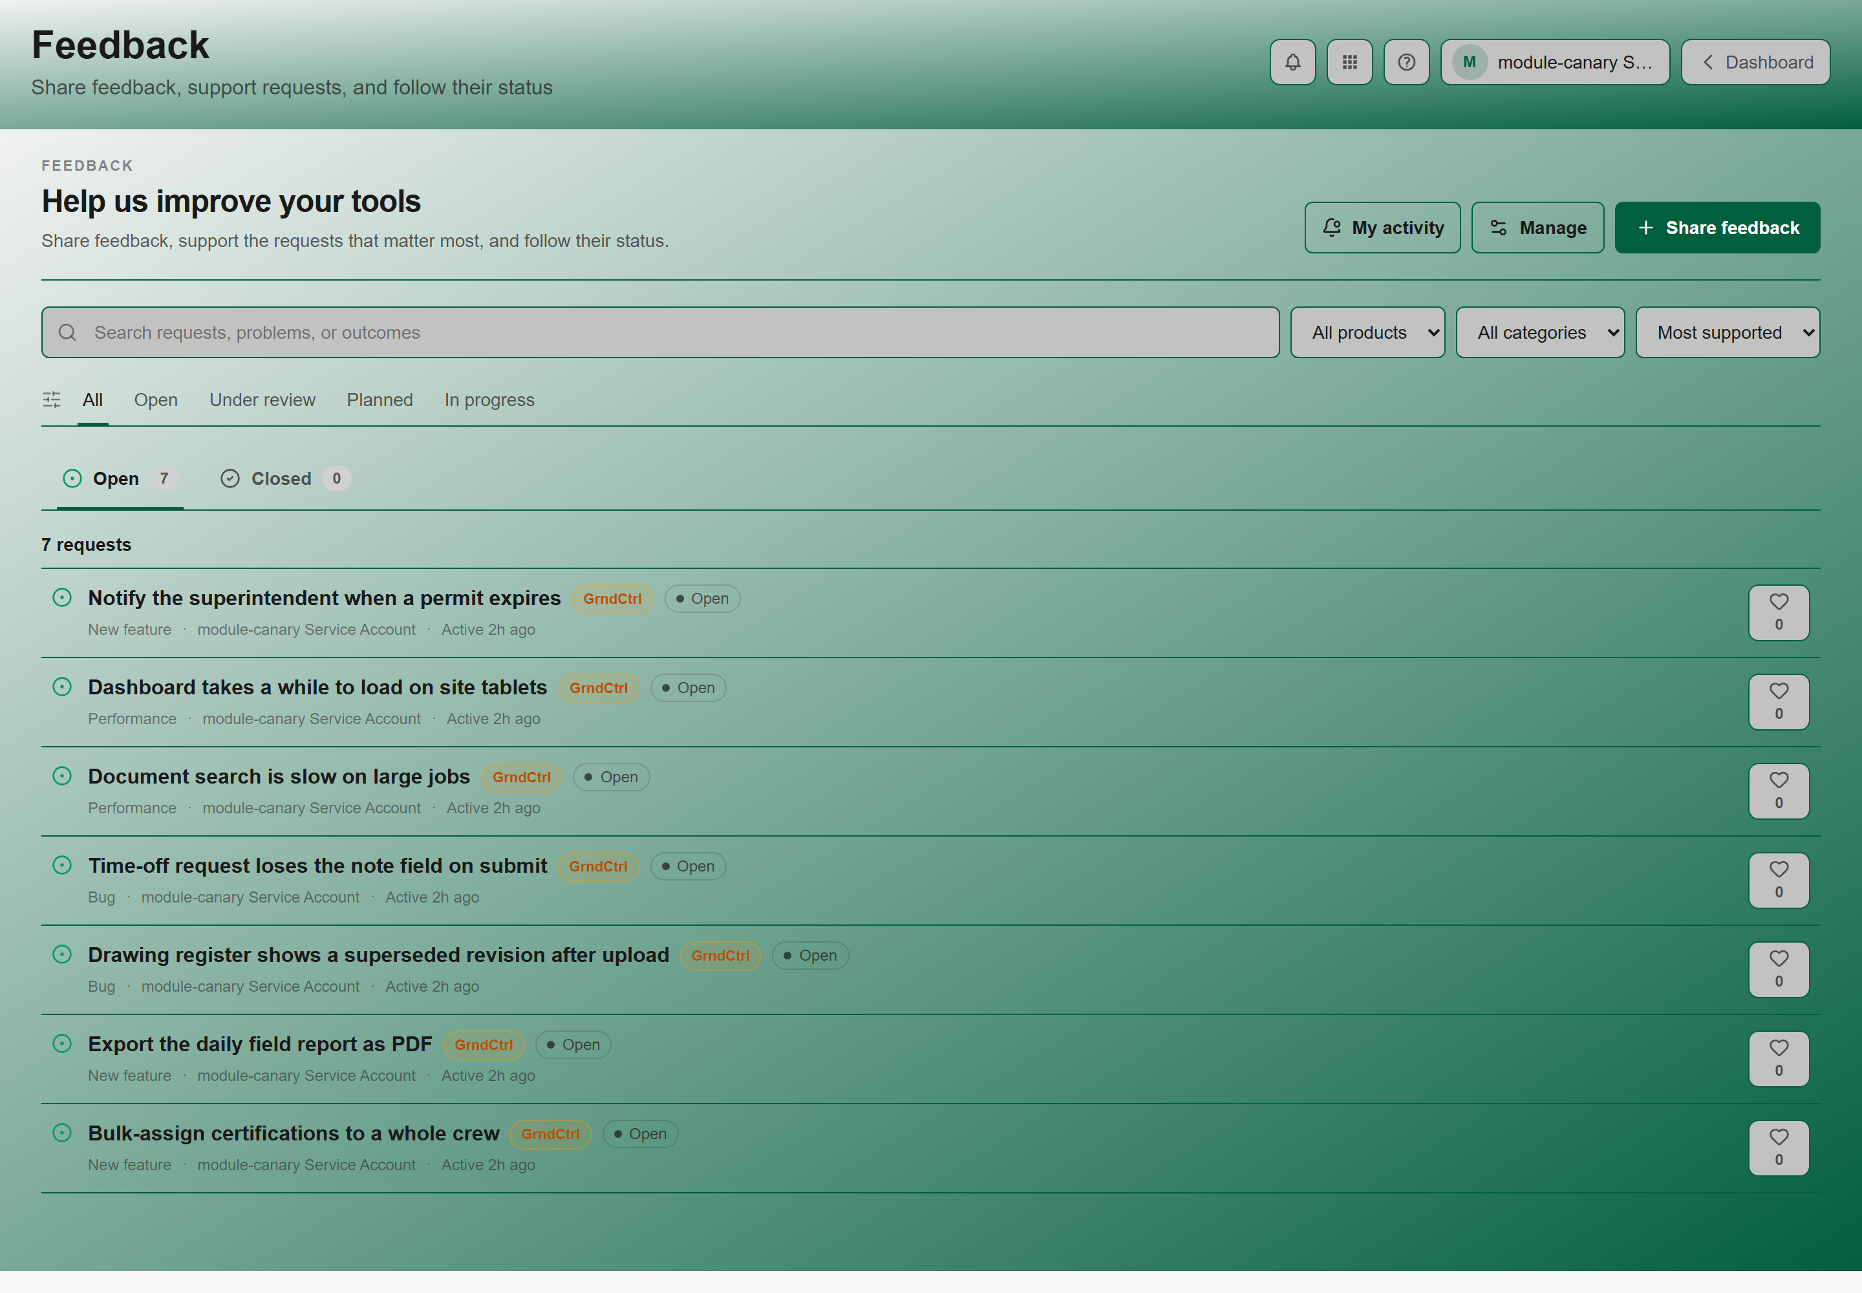This screenshot has height=1293, width=1862.
Task: Open My activity
Action: coord(1382,228)
